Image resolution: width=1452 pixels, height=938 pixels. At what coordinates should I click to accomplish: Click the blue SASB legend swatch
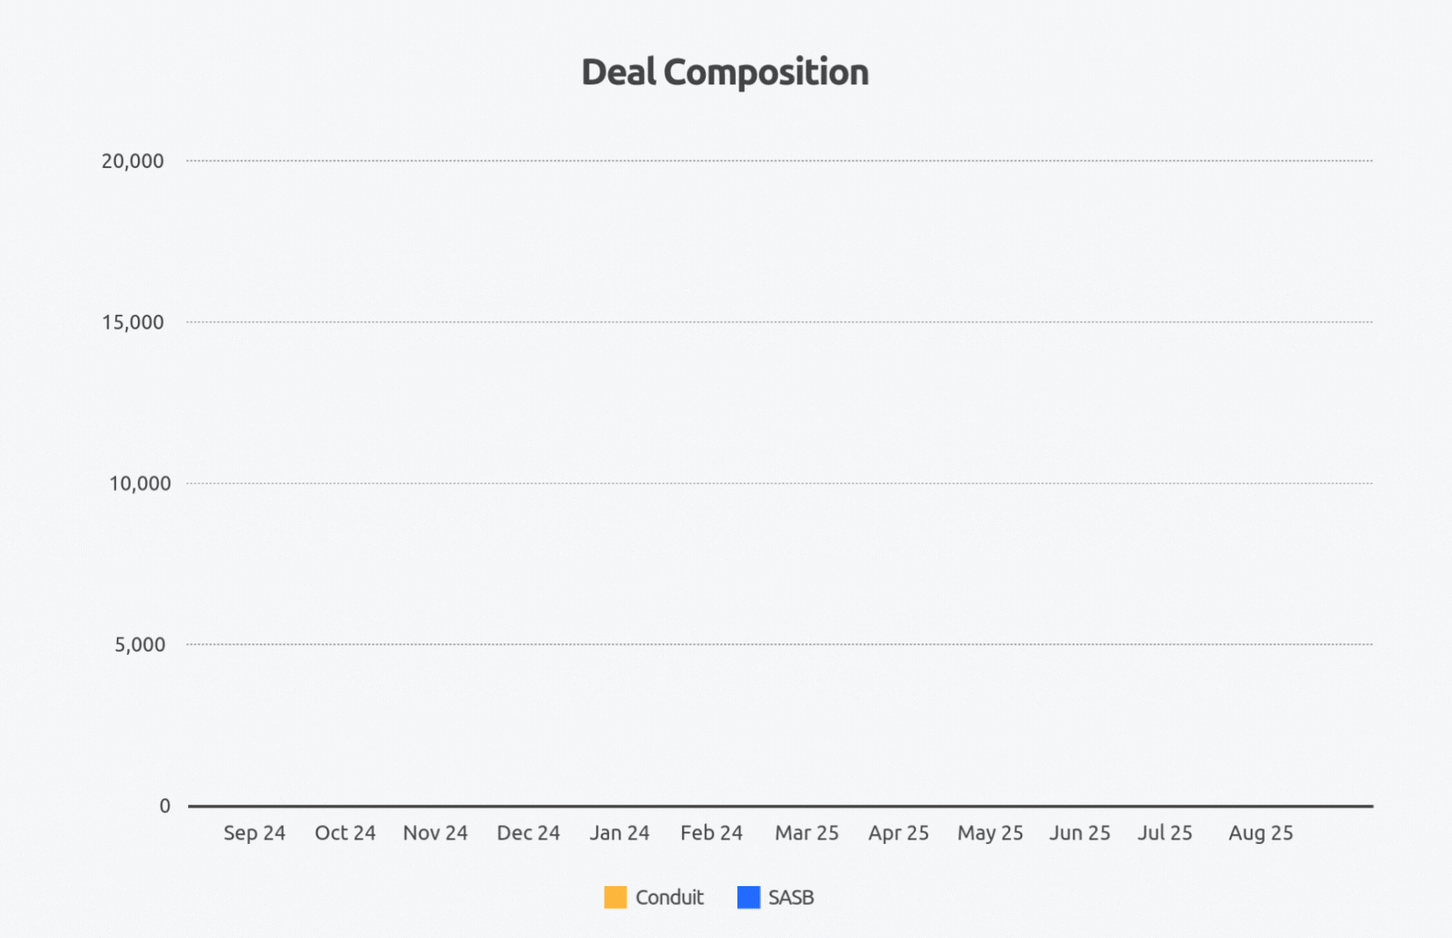748,898
